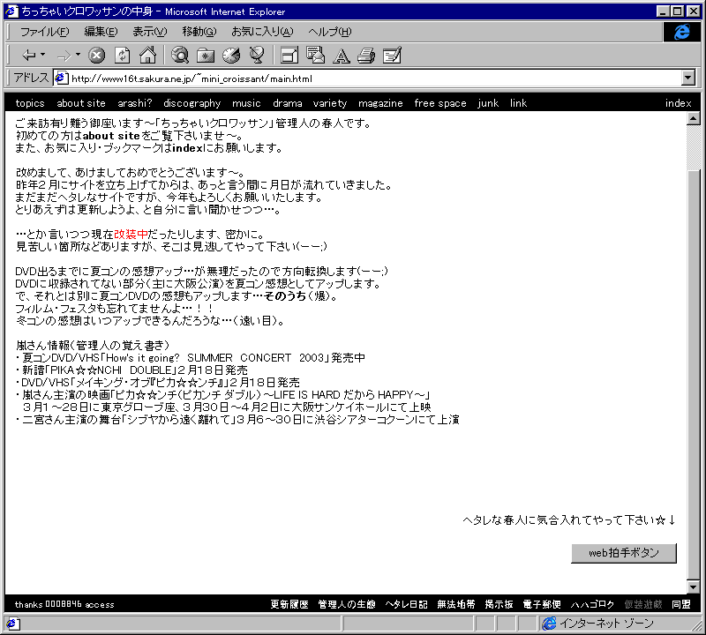
Task: Click the page icon in address bar
Action: click(61, 78)
